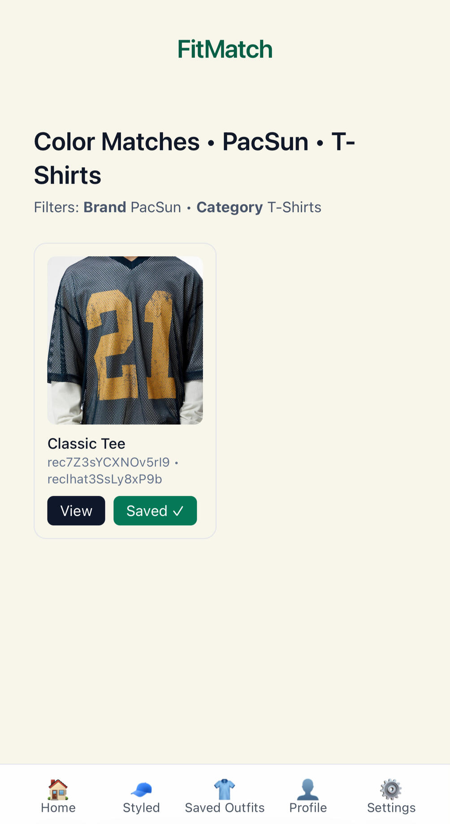Click the record ID recIhat3SsLy8xP9b

105,479
